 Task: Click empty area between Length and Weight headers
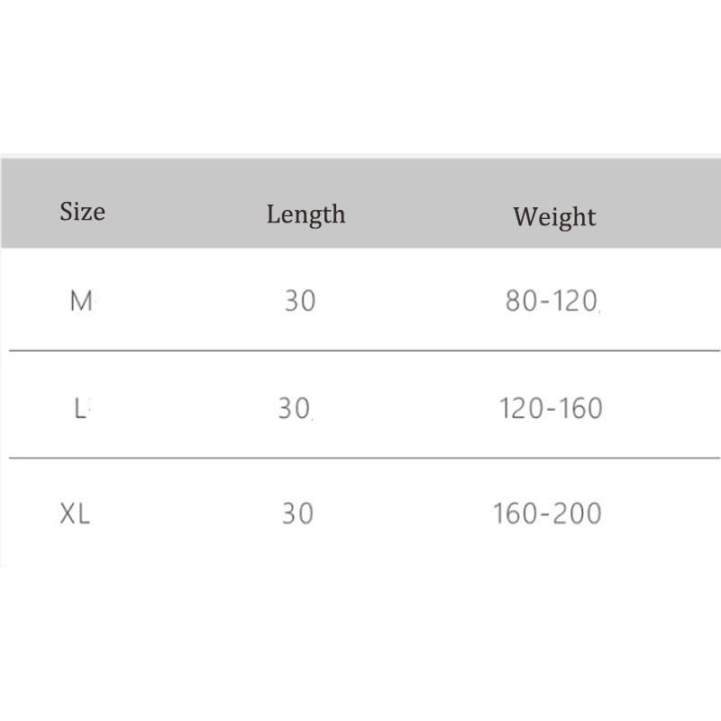tap(430, 215)
